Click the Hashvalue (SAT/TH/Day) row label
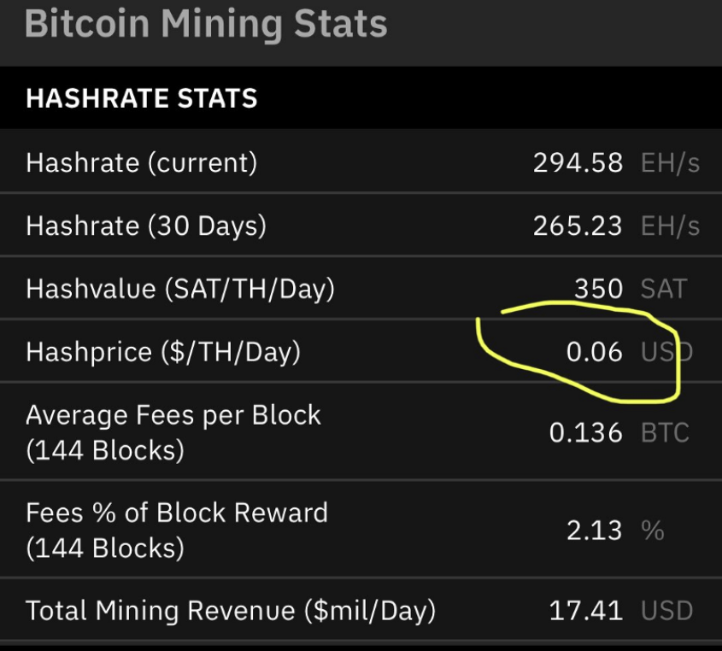Viewport: 722px width, 651px height. [x=180, y=289]
